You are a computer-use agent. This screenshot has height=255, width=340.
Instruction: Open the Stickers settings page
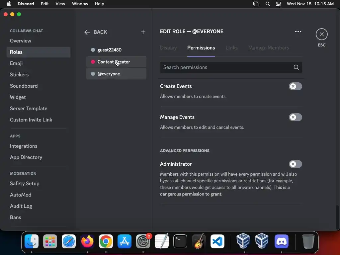39,75
